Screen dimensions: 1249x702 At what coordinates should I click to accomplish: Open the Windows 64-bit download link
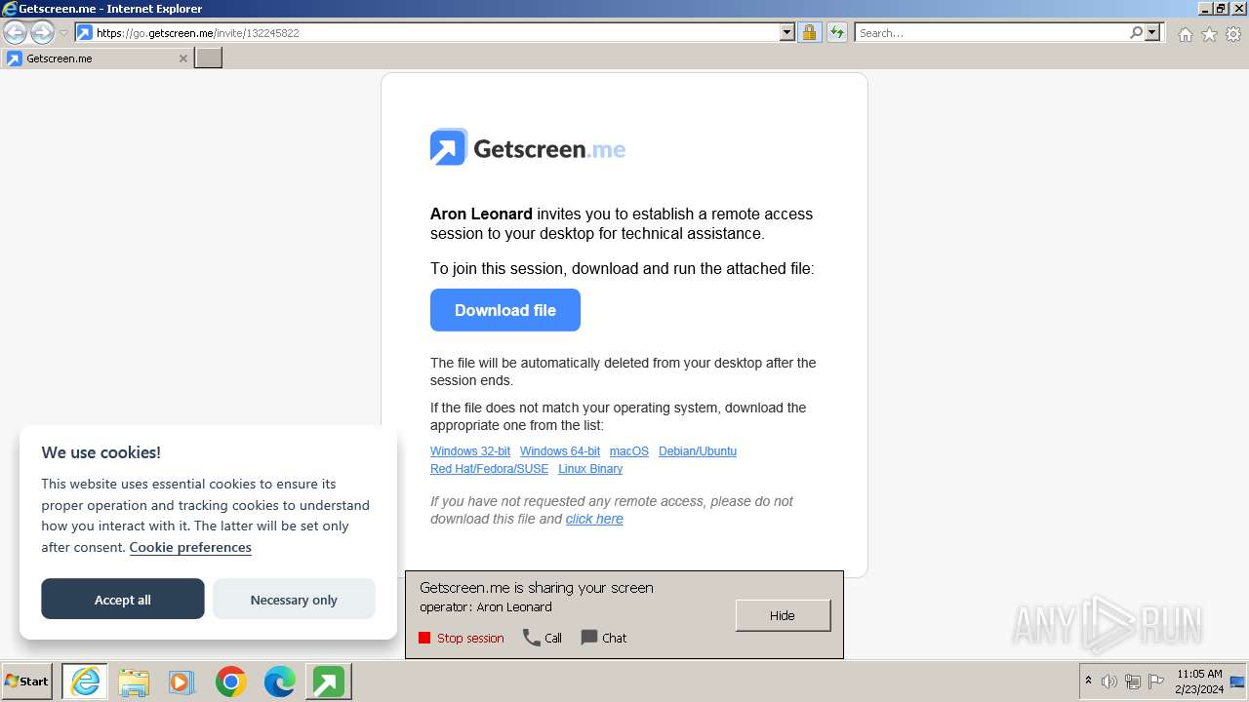pyautogui.click(x=560, y=451)
